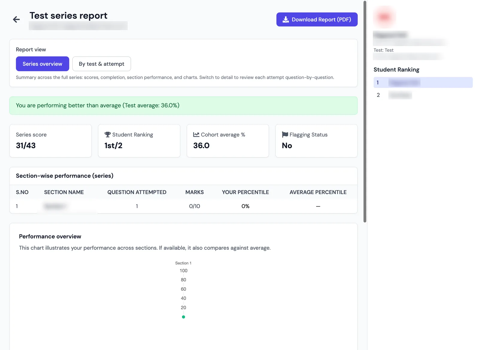Click the YOUR PERCENTILE column header
The width and height of the screenshot is (479, 350).
[245, 192]
